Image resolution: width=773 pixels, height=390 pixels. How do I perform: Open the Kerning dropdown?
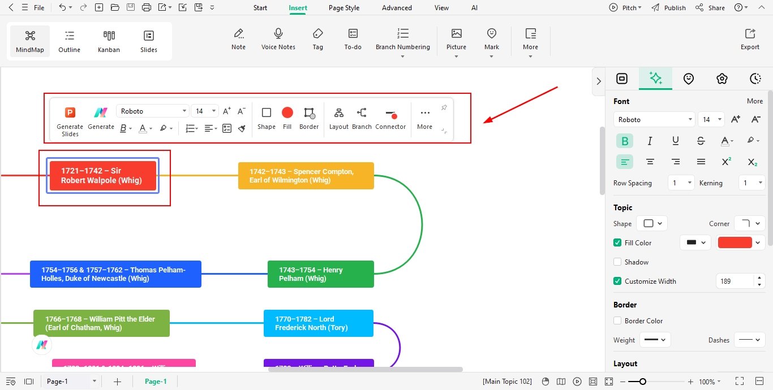(x=752, y=183)
